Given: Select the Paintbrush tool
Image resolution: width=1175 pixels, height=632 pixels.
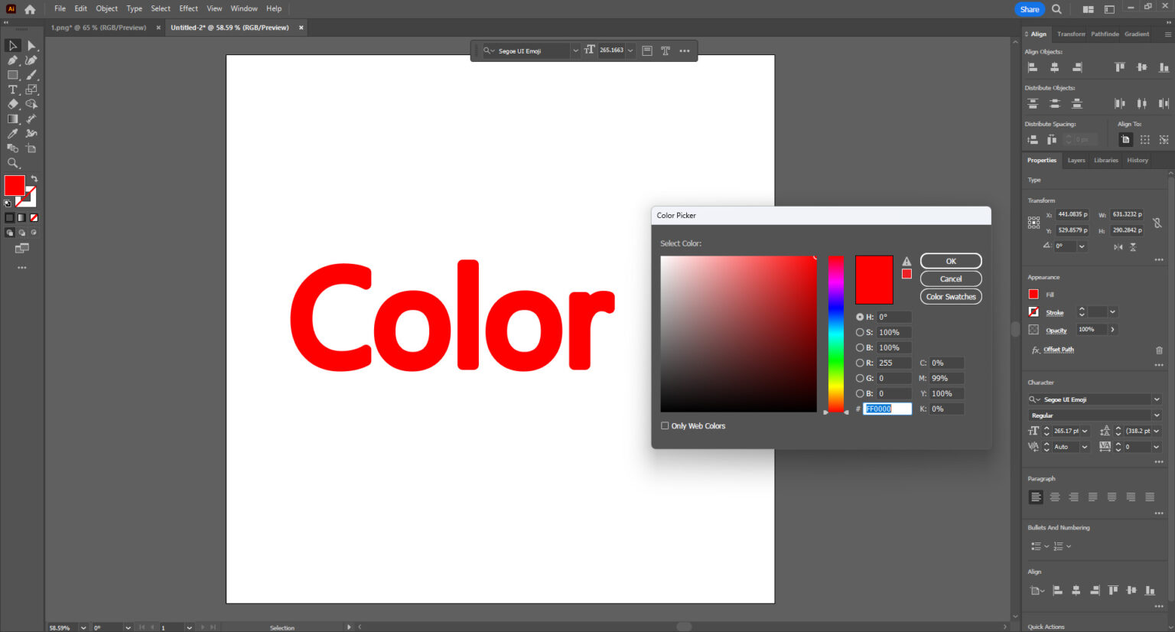Looking at the screenshot, I should point(31,74).
